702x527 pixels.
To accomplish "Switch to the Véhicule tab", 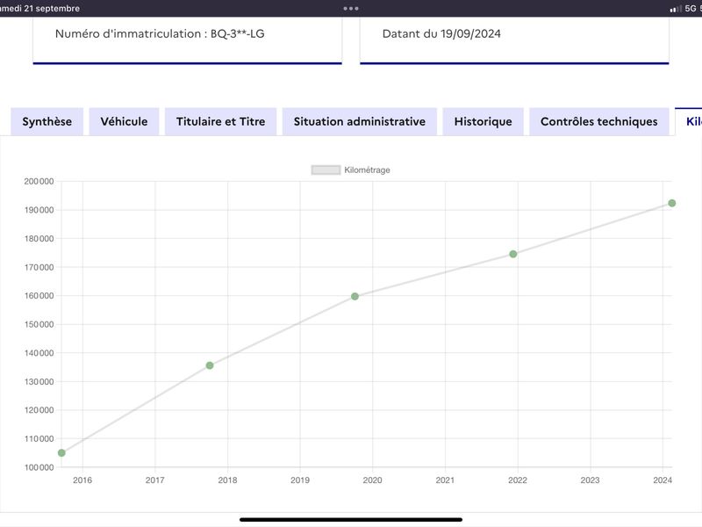I will (124, 121).
